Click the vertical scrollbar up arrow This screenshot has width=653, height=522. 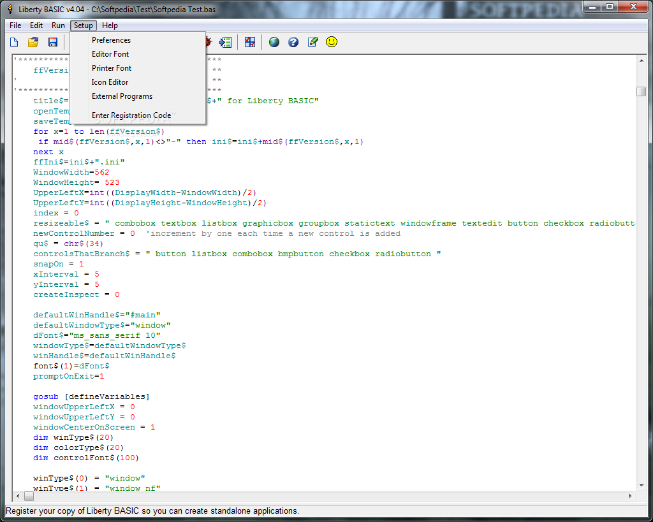pos(642,61)
